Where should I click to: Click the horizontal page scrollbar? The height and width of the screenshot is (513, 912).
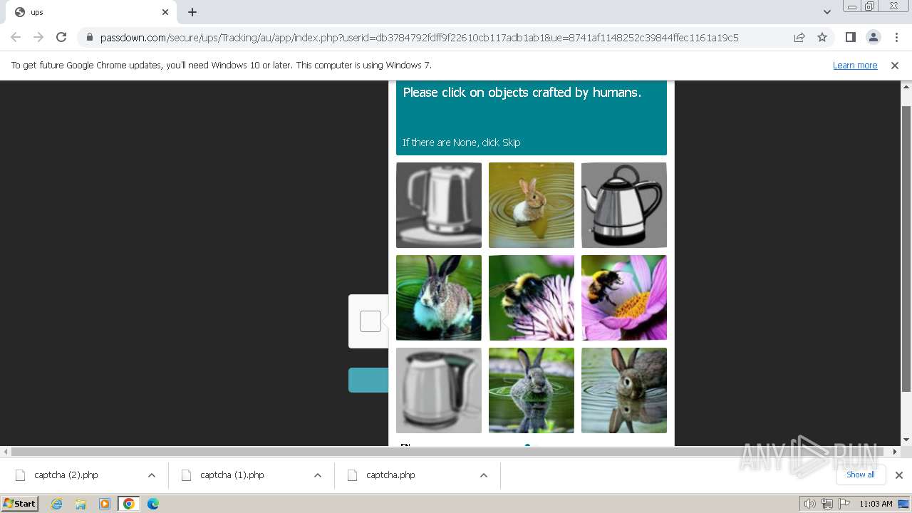449,452
